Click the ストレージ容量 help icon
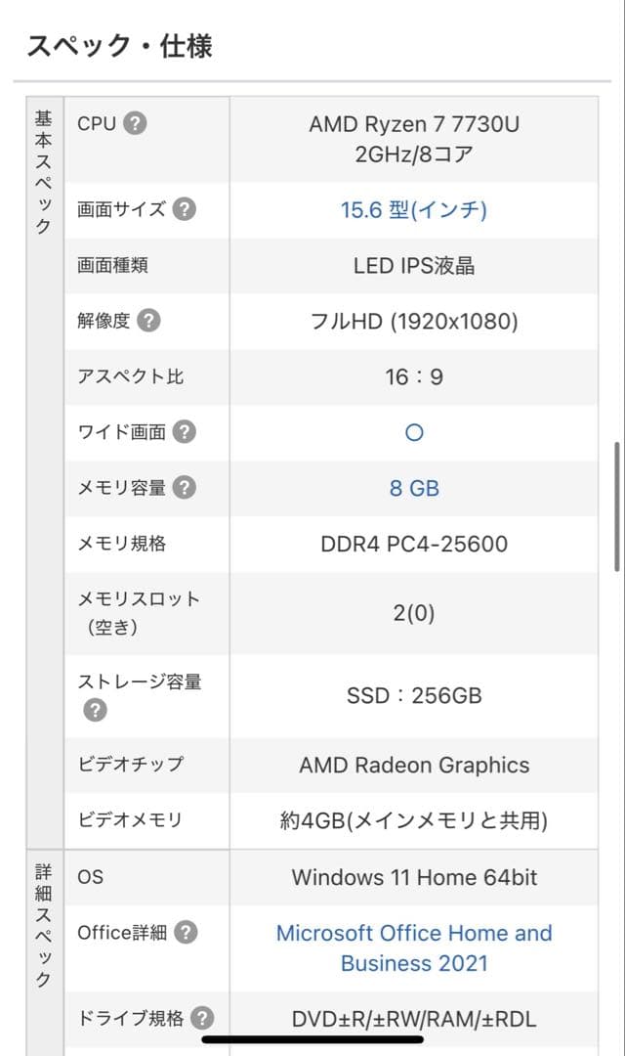 coord(95,709)
